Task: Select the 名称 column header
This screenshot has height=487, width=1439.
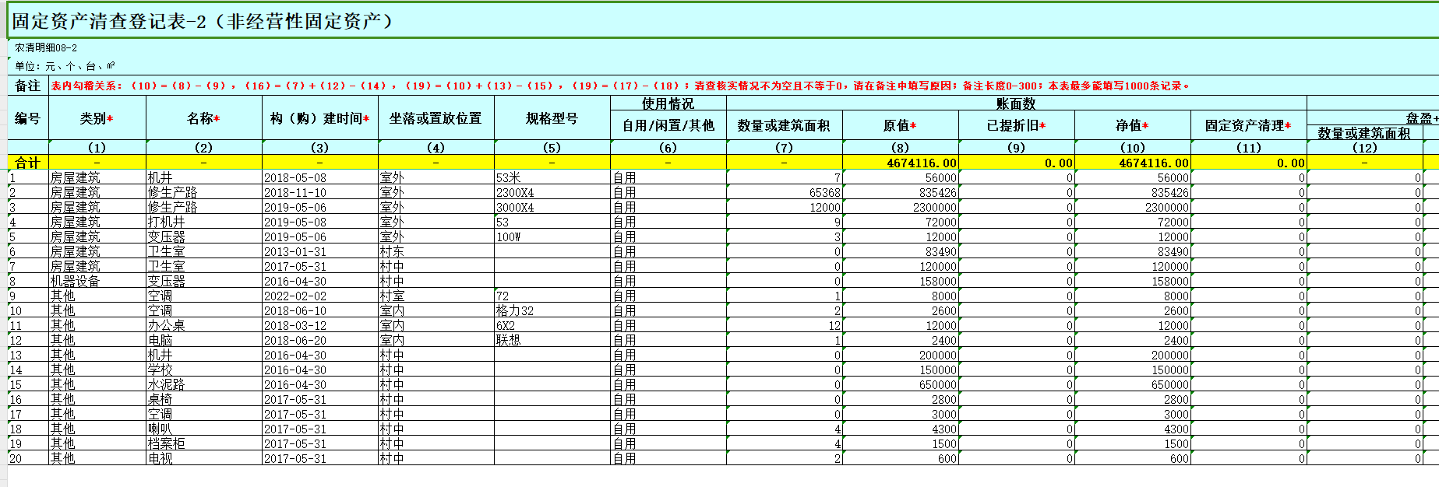Action: pos(203,118)
